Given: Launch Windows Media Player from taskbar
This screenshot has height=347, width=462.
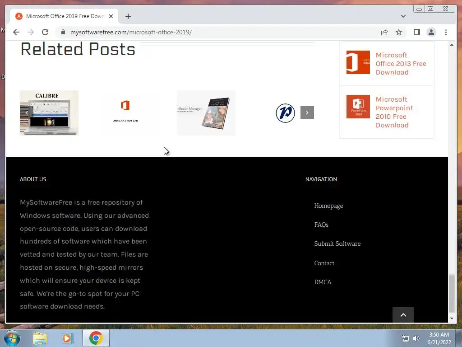Looking at the screenshot, I should pos(68,338).
